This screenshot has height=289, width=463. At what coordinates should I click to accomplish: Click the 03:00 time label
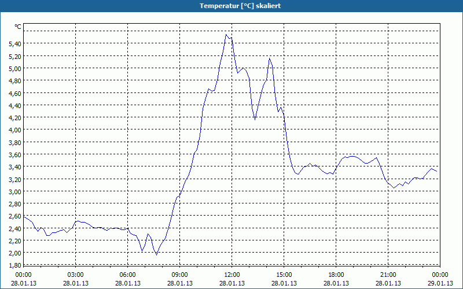[x=76, y=275]
